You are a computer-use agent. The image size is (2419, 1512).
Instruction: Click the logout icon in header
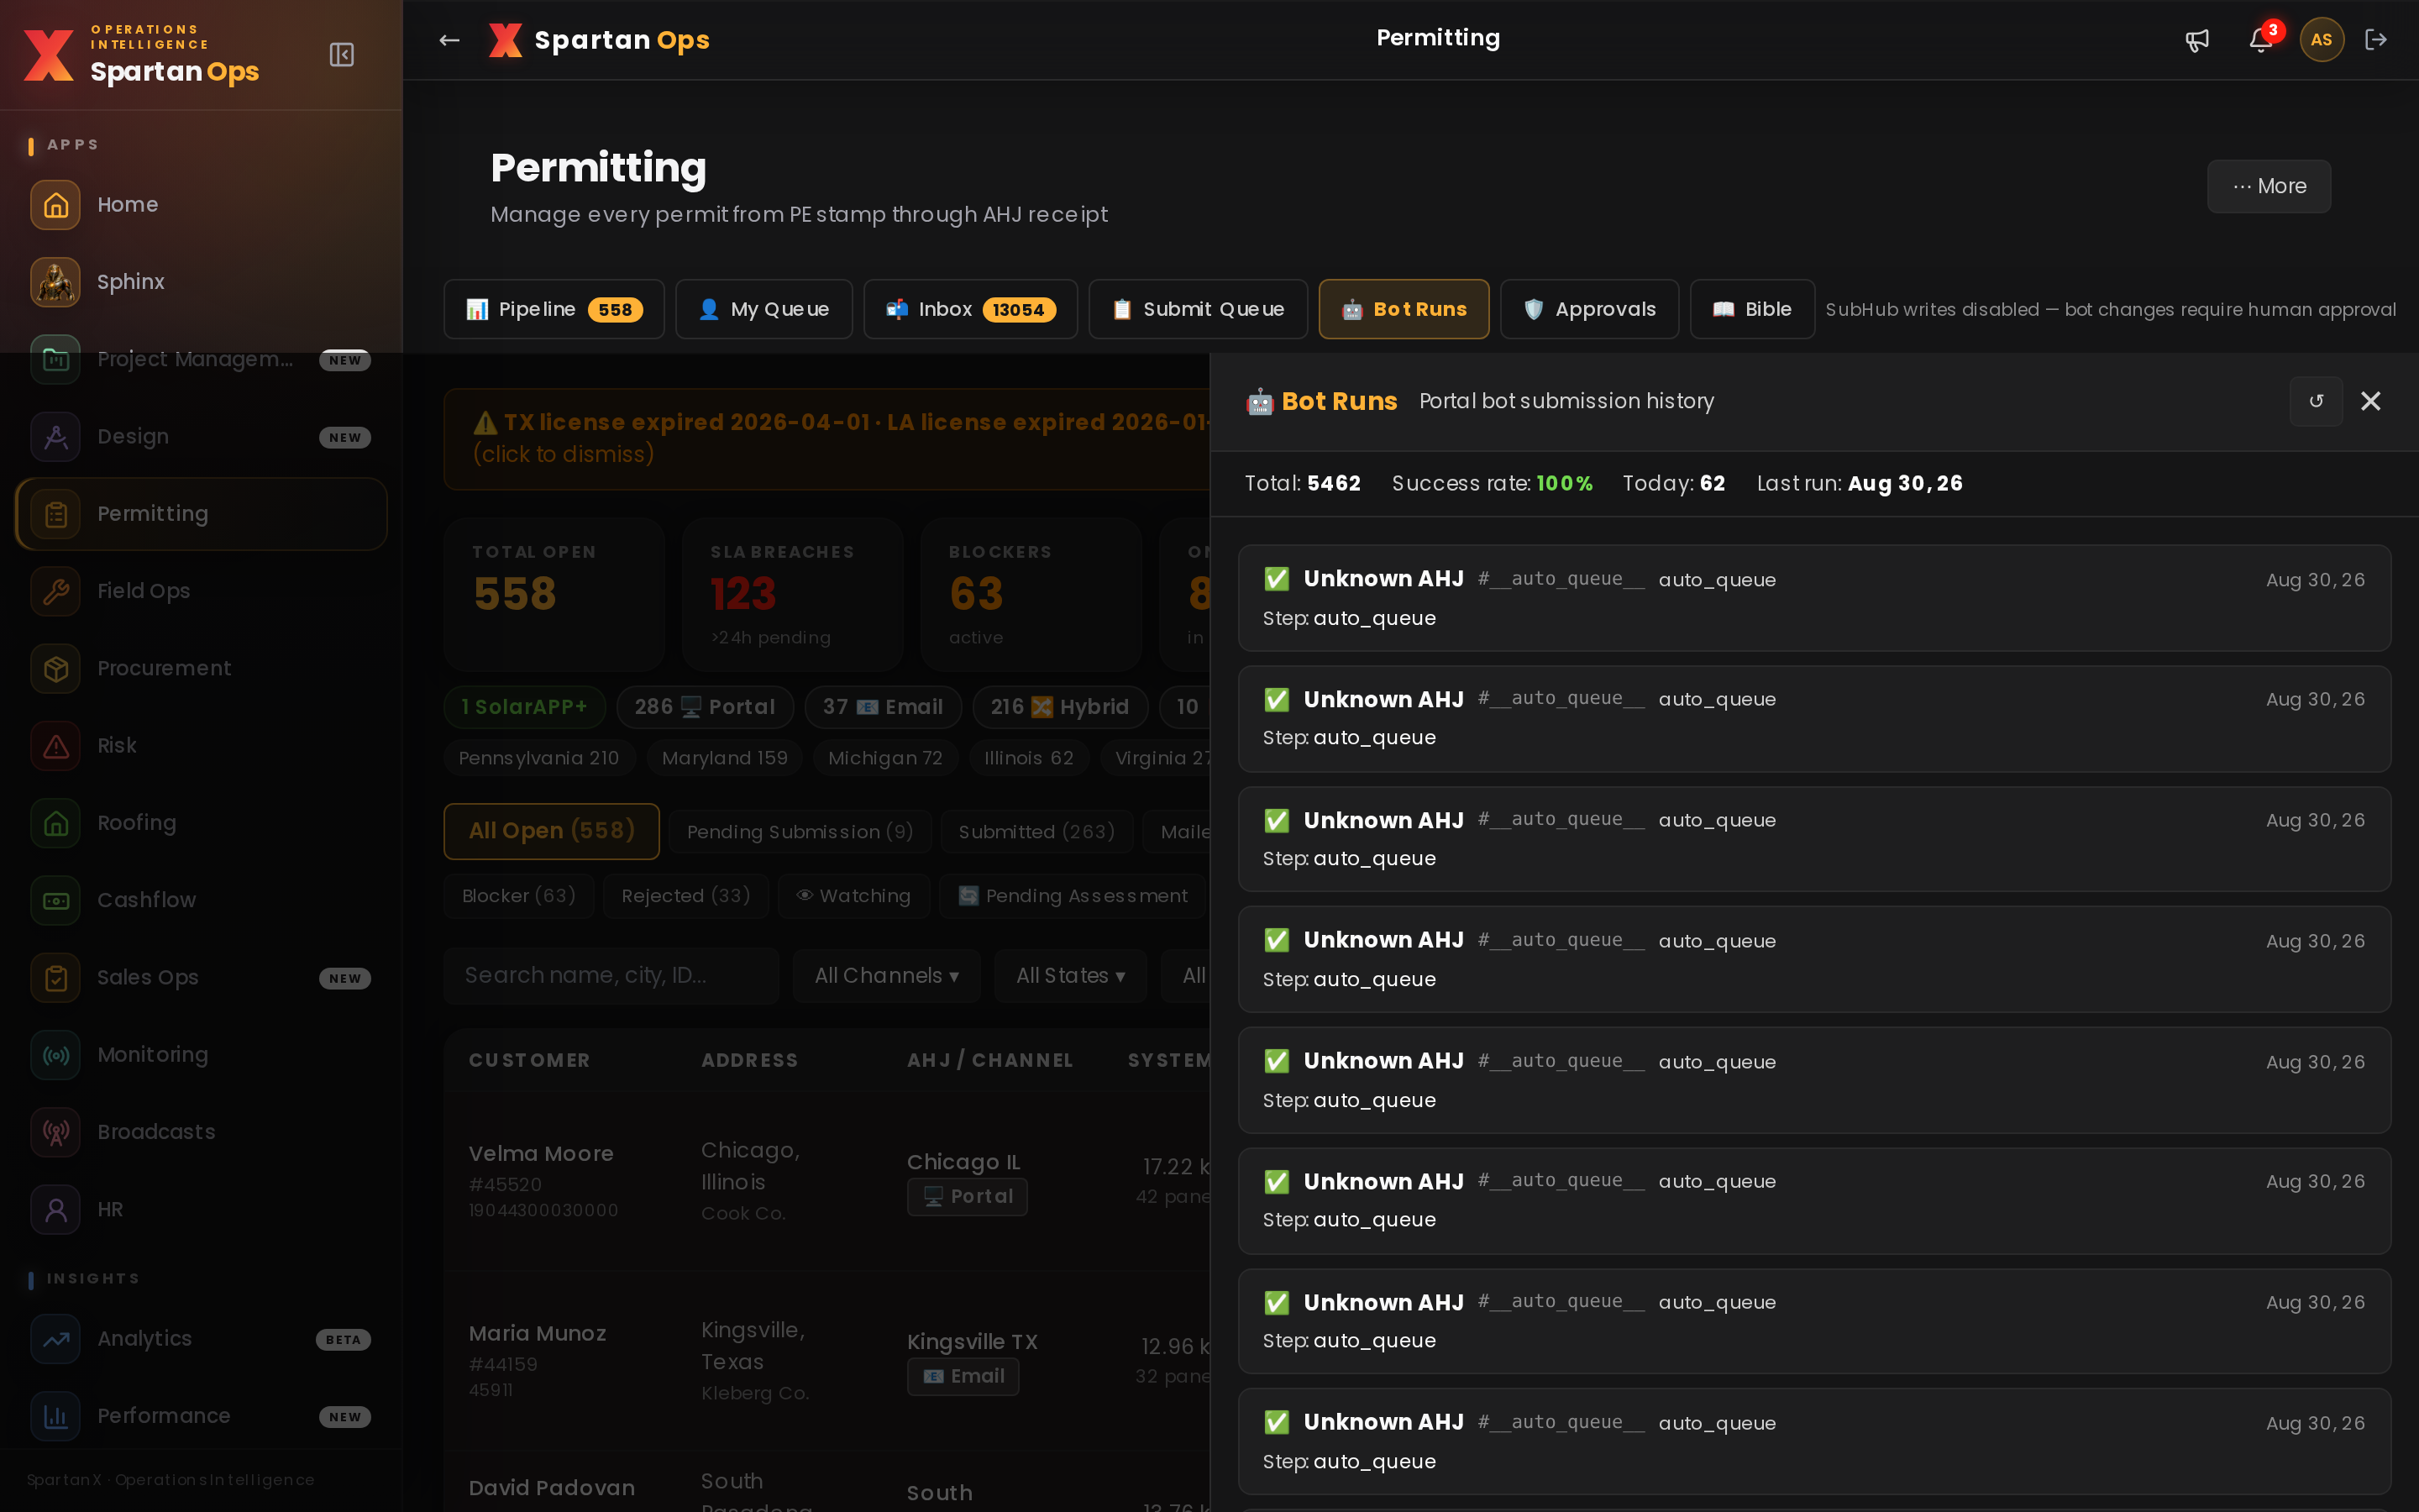click(2376, 40)
